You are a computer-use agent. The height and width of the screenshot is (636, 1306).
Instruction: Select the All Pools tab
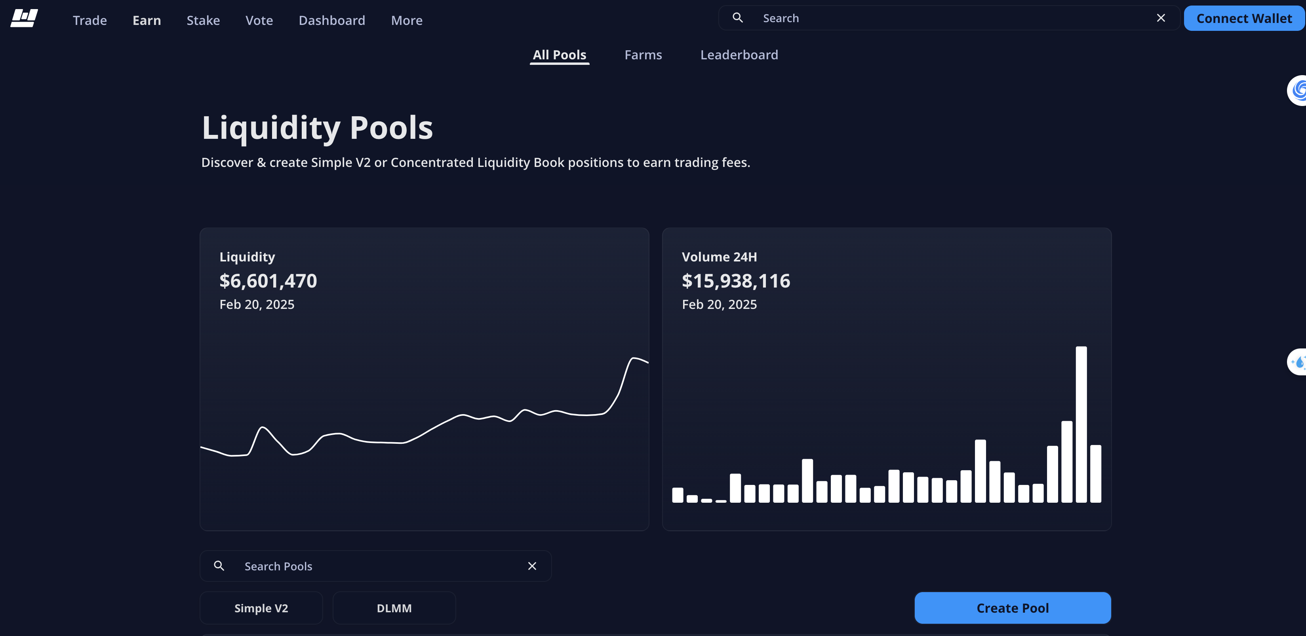[559, 55]
